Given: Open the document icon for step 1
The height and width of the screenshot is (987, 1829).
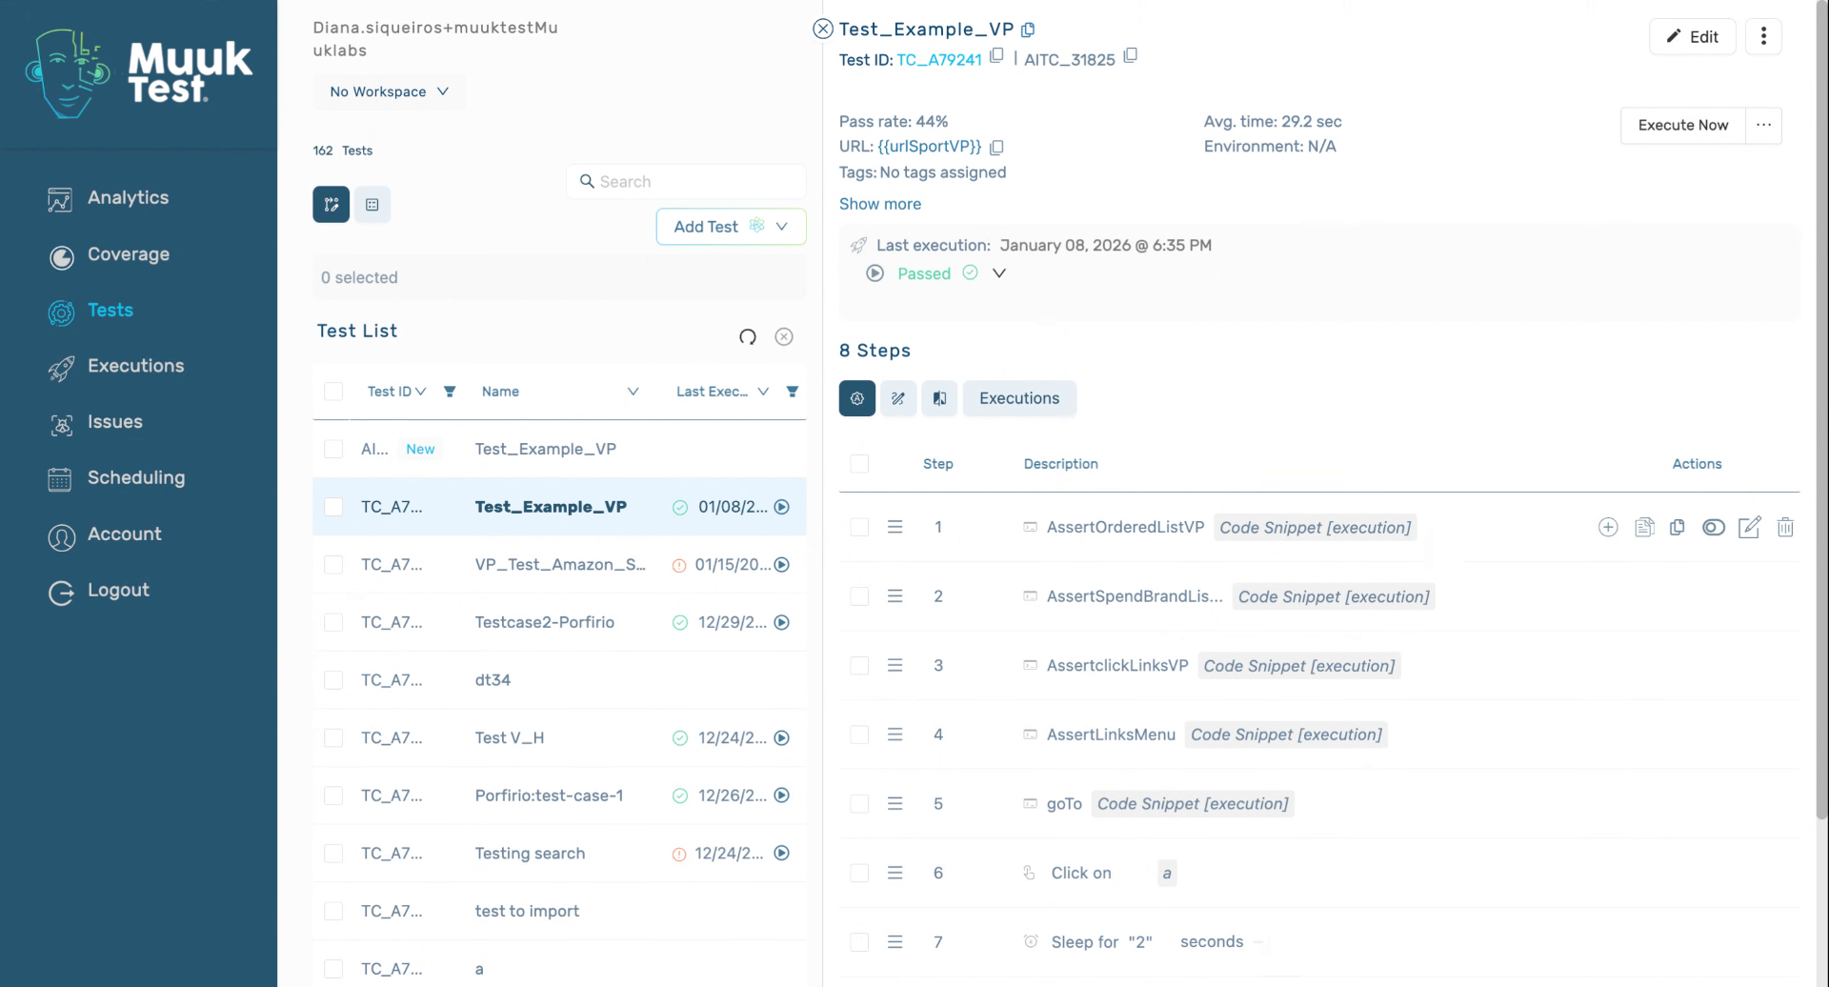Looking at the screenshot, I should coord(1644,527).
